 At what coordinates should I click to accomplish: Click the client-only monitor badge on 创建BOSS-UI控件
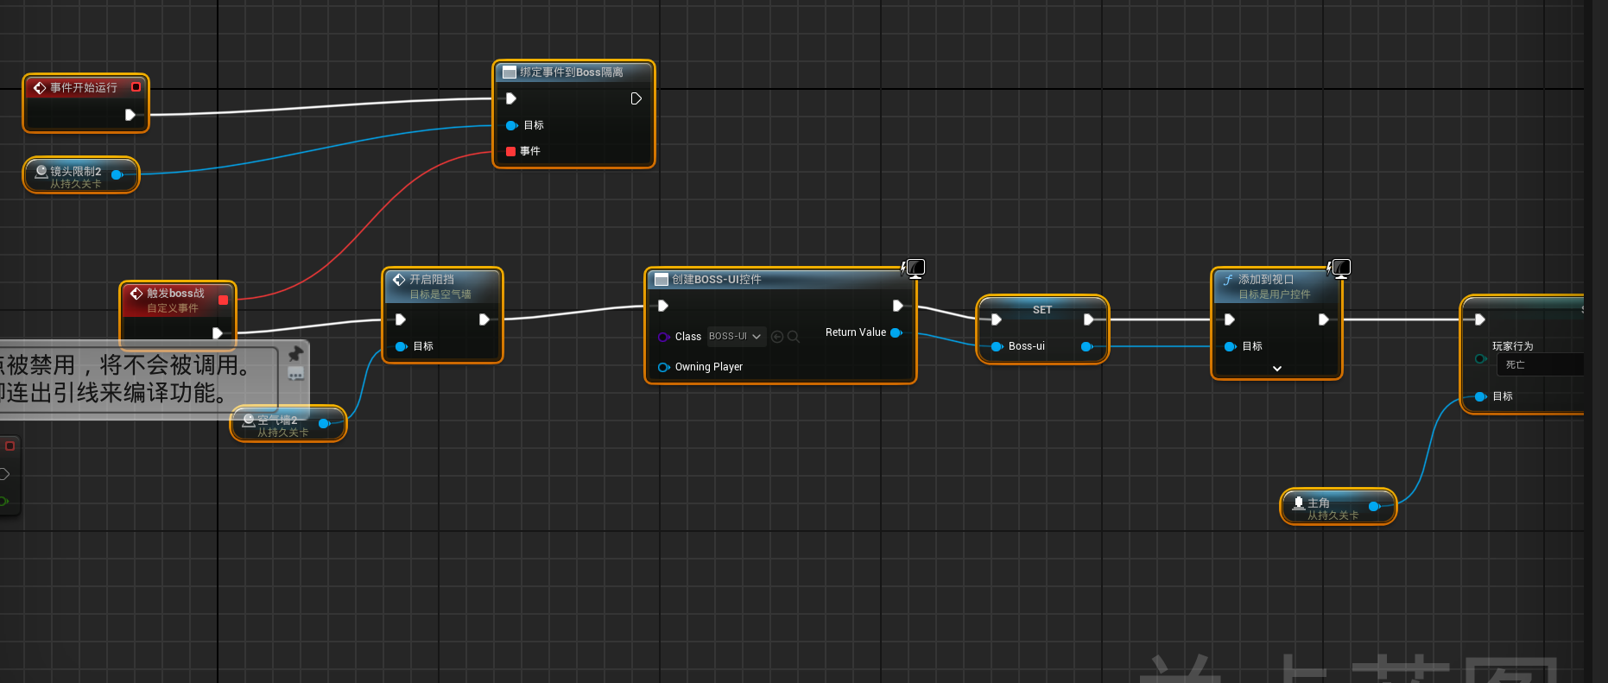(914, 269)
